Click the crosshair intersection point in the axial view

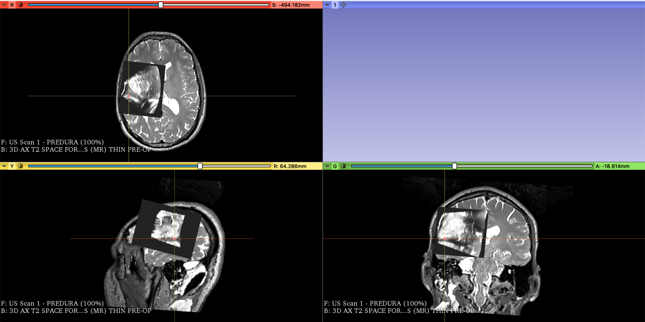pos(129,95)
